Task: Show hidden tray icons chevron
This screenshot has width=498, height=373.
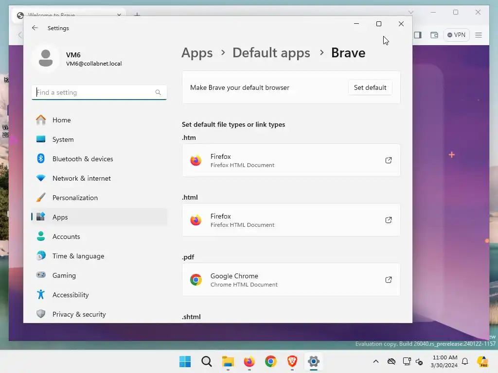Action: (x=376, y=361)
